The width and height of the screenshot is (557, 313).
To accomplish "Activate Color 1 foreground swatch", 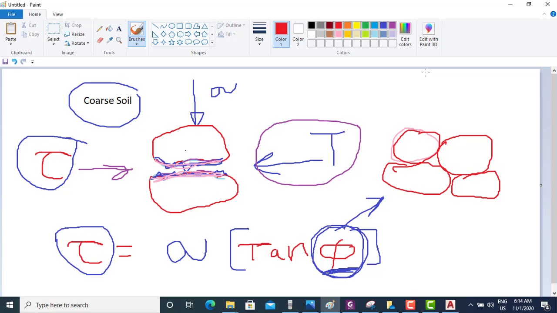I will (281, 34).
